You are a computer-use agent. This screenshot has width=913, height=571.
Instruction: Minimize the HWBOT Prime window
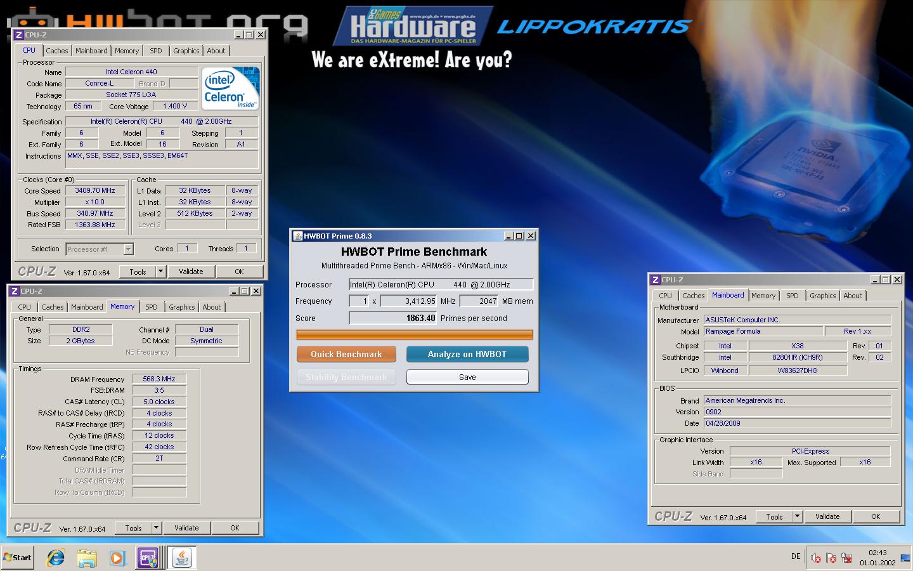click(x=508, y=236)
